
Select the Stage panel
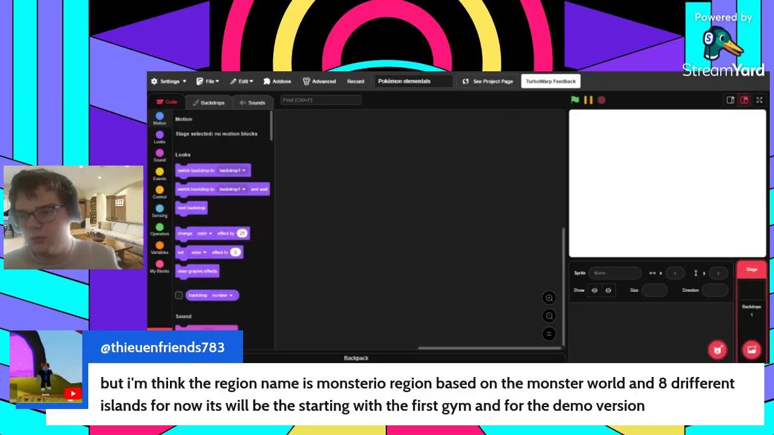tap(752, 269)
